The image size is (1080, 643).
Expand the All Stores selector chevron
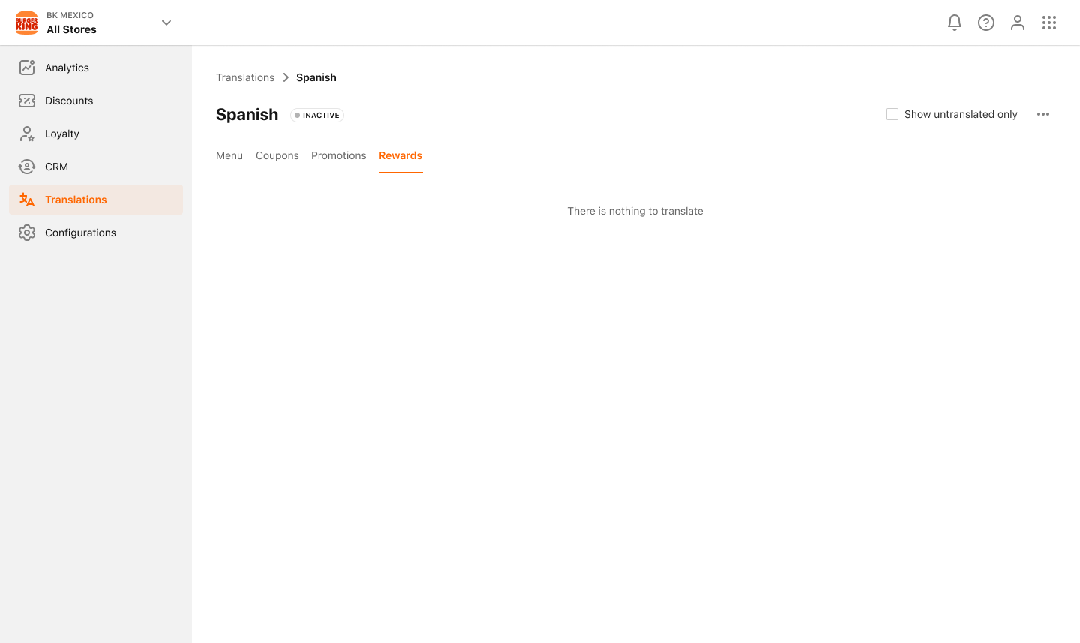pos(166,23)
